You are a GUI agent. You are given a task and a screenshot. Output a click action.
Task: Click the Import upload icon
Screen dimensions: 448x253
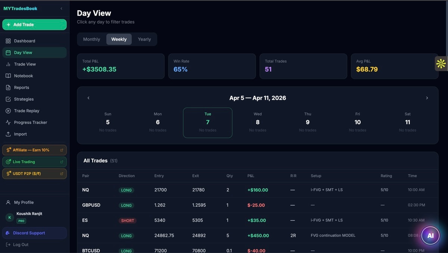(x=8, y=134)
